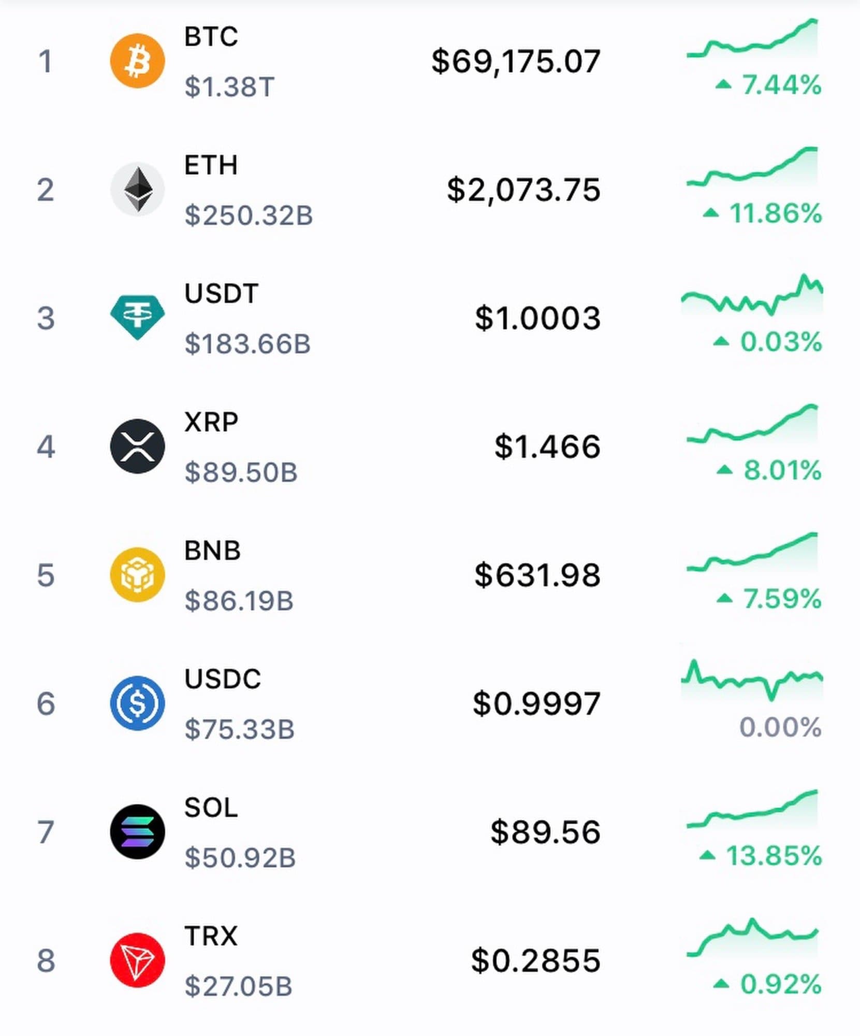The height and width of the screenshot is (1036, 860).
Task: Click the black XRP logo icon
Action: click(137, 446)
